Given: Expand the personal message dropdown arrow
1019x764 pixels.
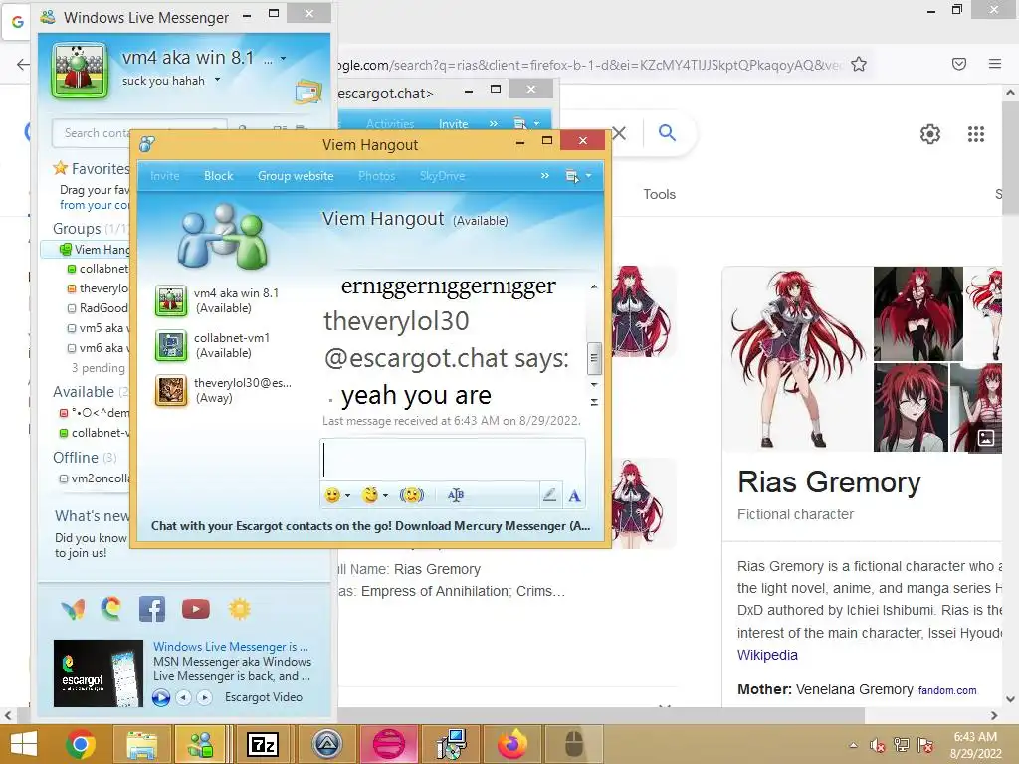Looking at the screenshot, I should [217, 80].
